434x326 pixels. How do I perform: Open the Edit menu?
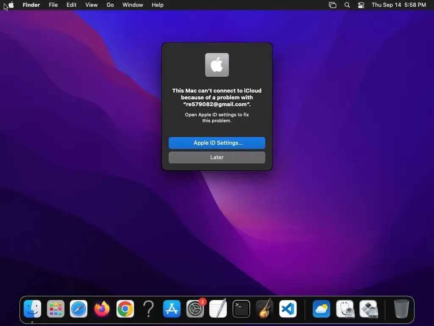[71, 5]
